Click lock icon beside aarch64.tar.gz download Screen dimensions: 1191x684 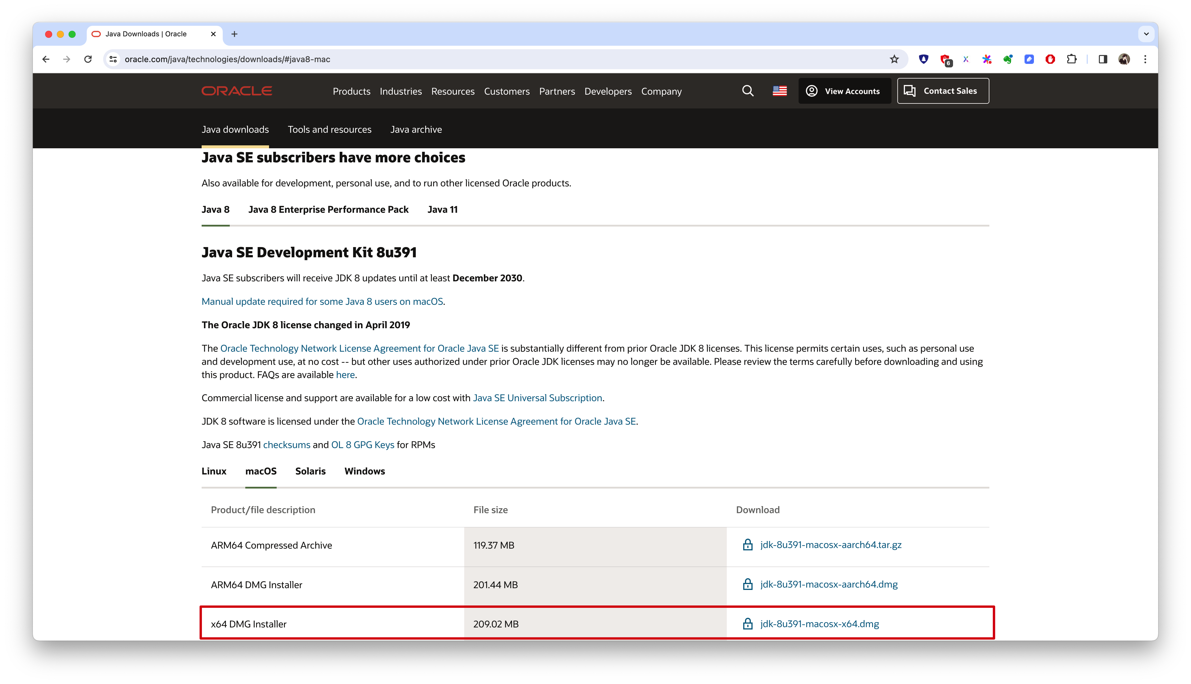point(747,545)
